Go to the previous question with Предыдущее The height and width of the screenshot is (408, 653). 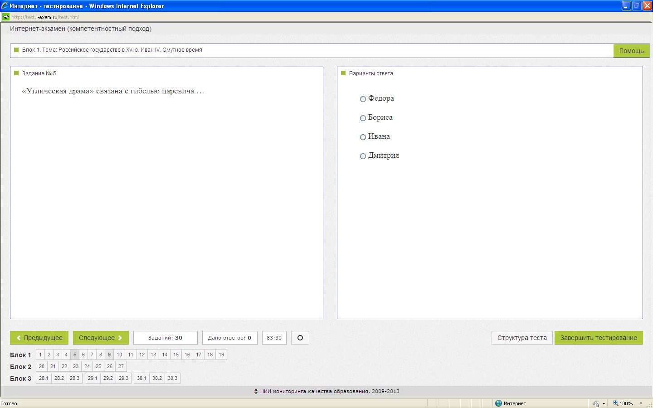pos(39,338)
